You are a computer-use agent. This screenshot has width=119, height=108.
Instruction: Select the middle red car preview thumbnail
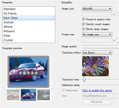click(28, 95)
